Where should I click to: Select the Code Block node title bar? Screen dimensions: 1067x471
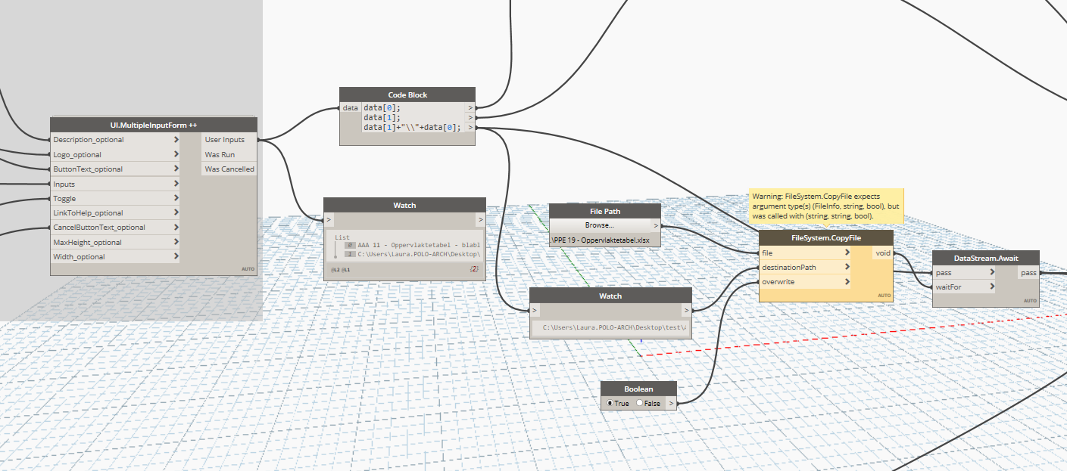pos(407,95)
